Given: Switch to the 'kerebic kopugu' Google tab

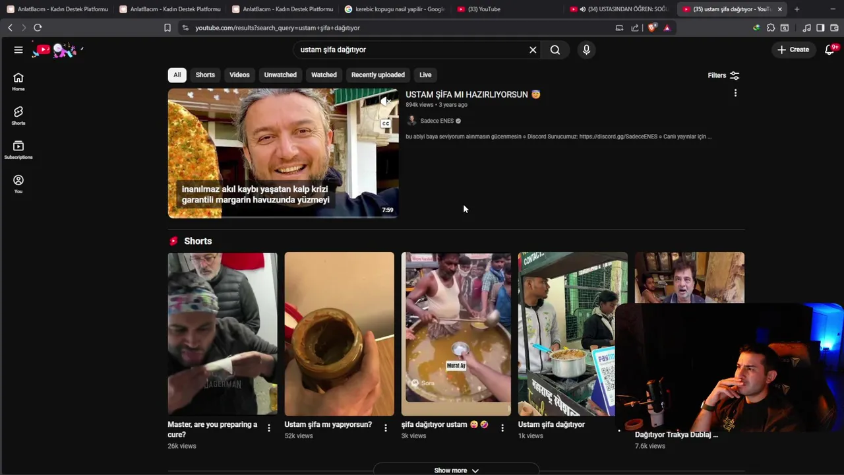Looking at the screenshot, I should point(395,9).
